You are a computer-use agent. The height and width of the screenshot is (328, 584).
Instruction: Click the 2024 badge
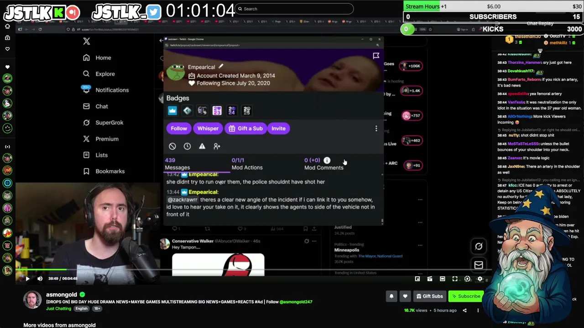[232, 111]
